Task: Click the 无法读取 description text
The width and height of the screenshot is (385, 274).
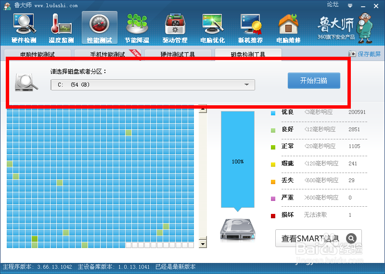Action: pos(316,215)
